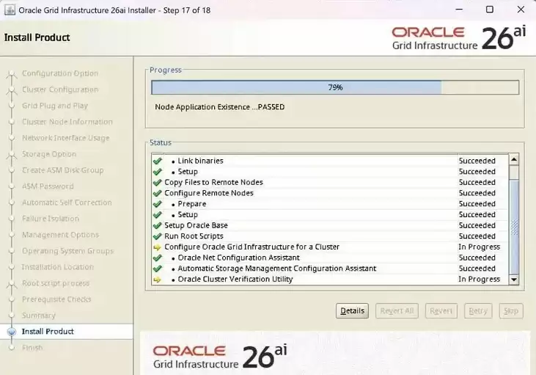Click scroll down arrow in Status list
The width and height of the screenshot is (536, 375).
click(x=514, y=280)
